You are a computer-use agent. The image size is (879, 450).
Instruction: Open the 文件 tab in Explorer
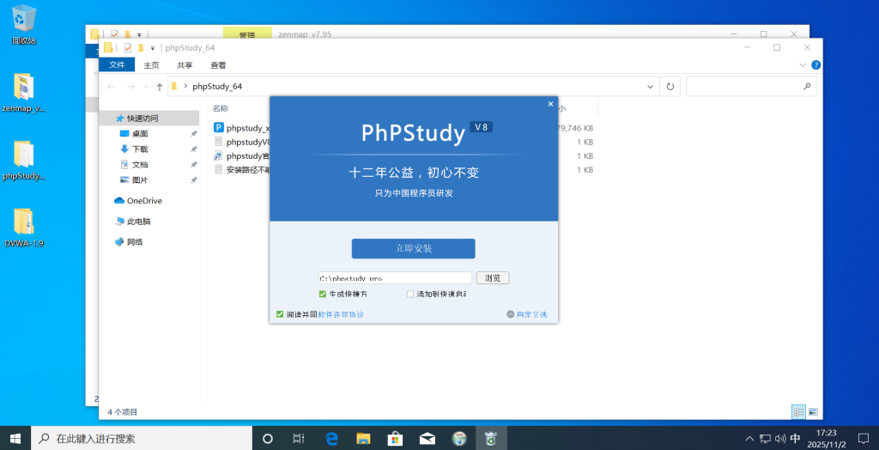point(117,65)
